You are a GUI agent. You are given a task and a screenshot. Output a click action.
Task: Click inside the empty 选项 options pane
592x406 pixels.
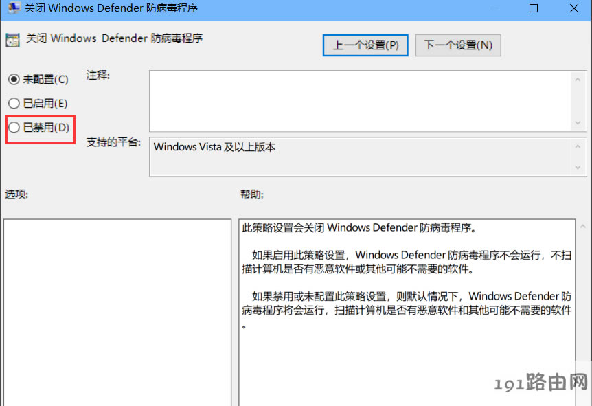tap(117, 313)
